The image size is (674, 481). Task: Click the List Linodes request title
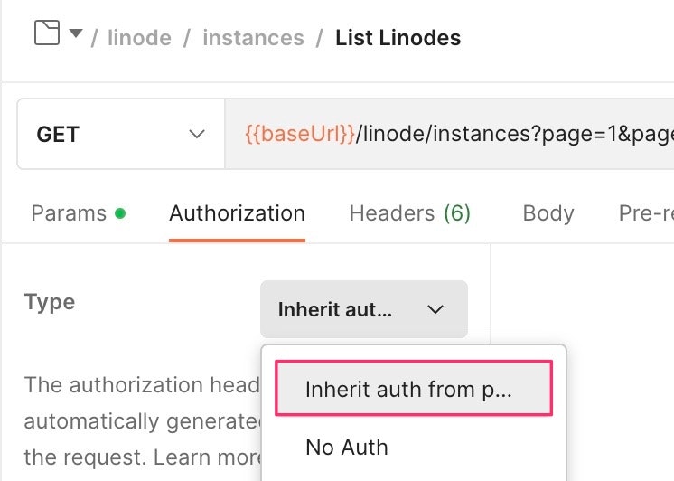pos(398,38)
